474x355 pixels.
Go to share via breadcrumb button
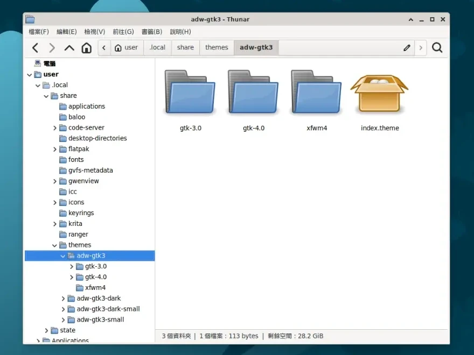tap(185, 47)
